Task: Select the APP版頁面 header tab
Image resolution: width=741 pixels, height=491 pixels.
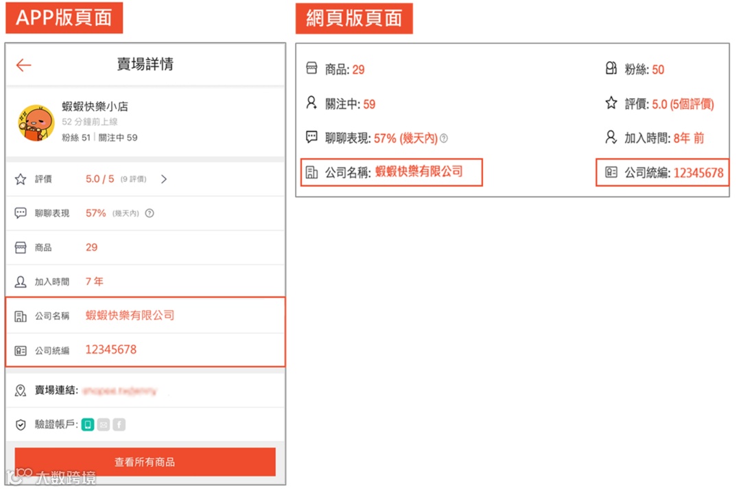Action: click(64, 18)
